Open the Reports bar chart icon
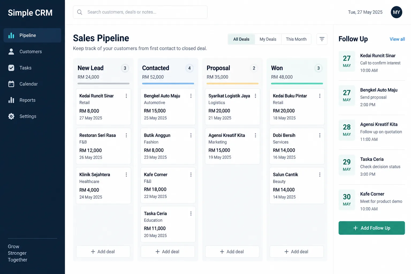 (11, 100)
